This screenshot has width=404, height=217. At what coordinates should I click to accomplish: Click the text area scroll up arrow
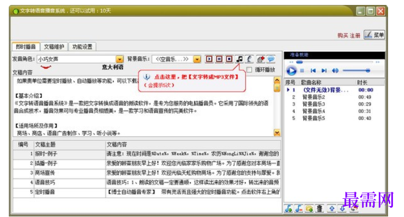[x=277, y=80]
